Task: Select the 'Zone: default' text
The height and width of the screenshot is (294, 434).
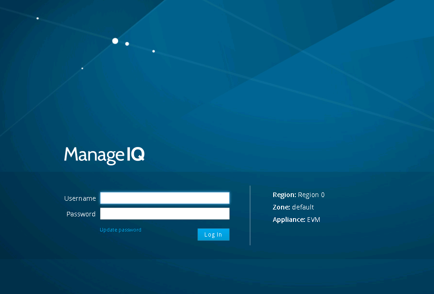Action: click(293, 207)
